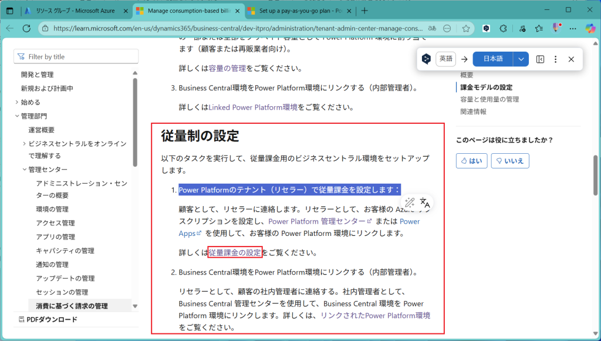View site information lock icon
The width and height of the screenshot is (601, 341).
click(x=45, y=28)
